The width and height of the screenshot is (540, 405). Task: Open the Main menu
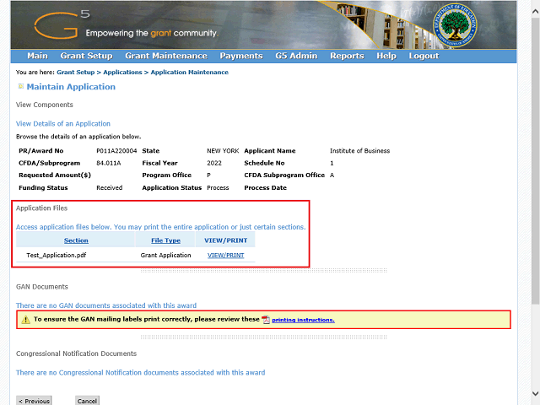coord(37,56)
